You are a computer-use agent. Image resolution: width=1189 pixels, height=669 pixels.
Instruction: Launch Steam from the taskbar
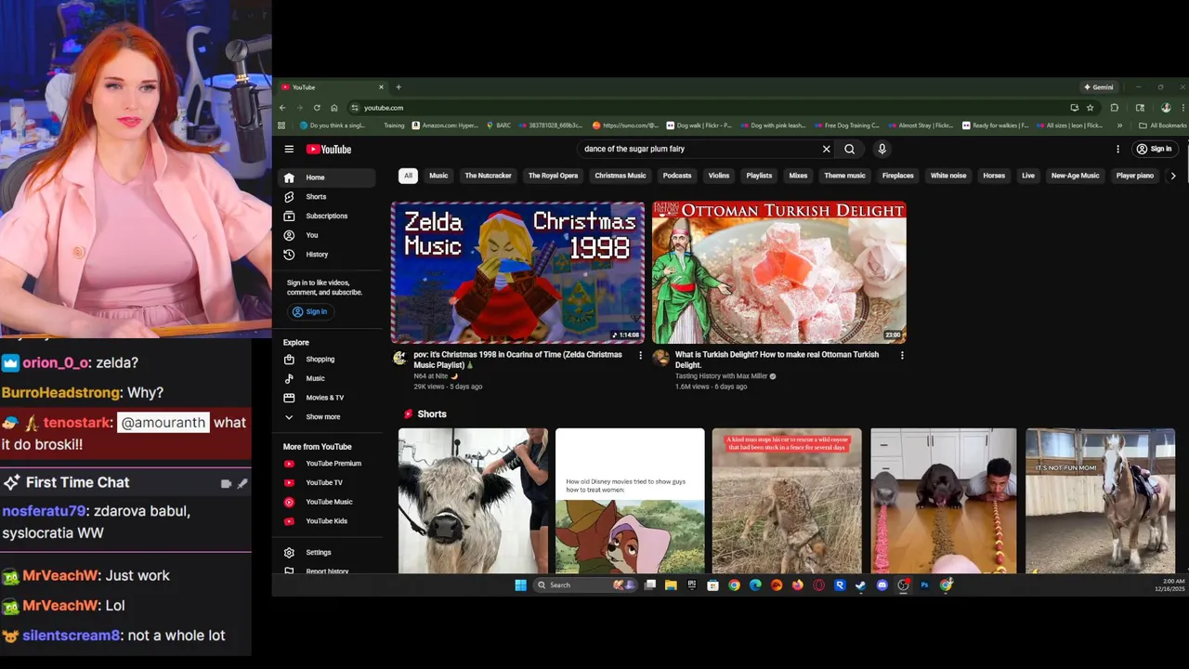(x=860, y=585)
